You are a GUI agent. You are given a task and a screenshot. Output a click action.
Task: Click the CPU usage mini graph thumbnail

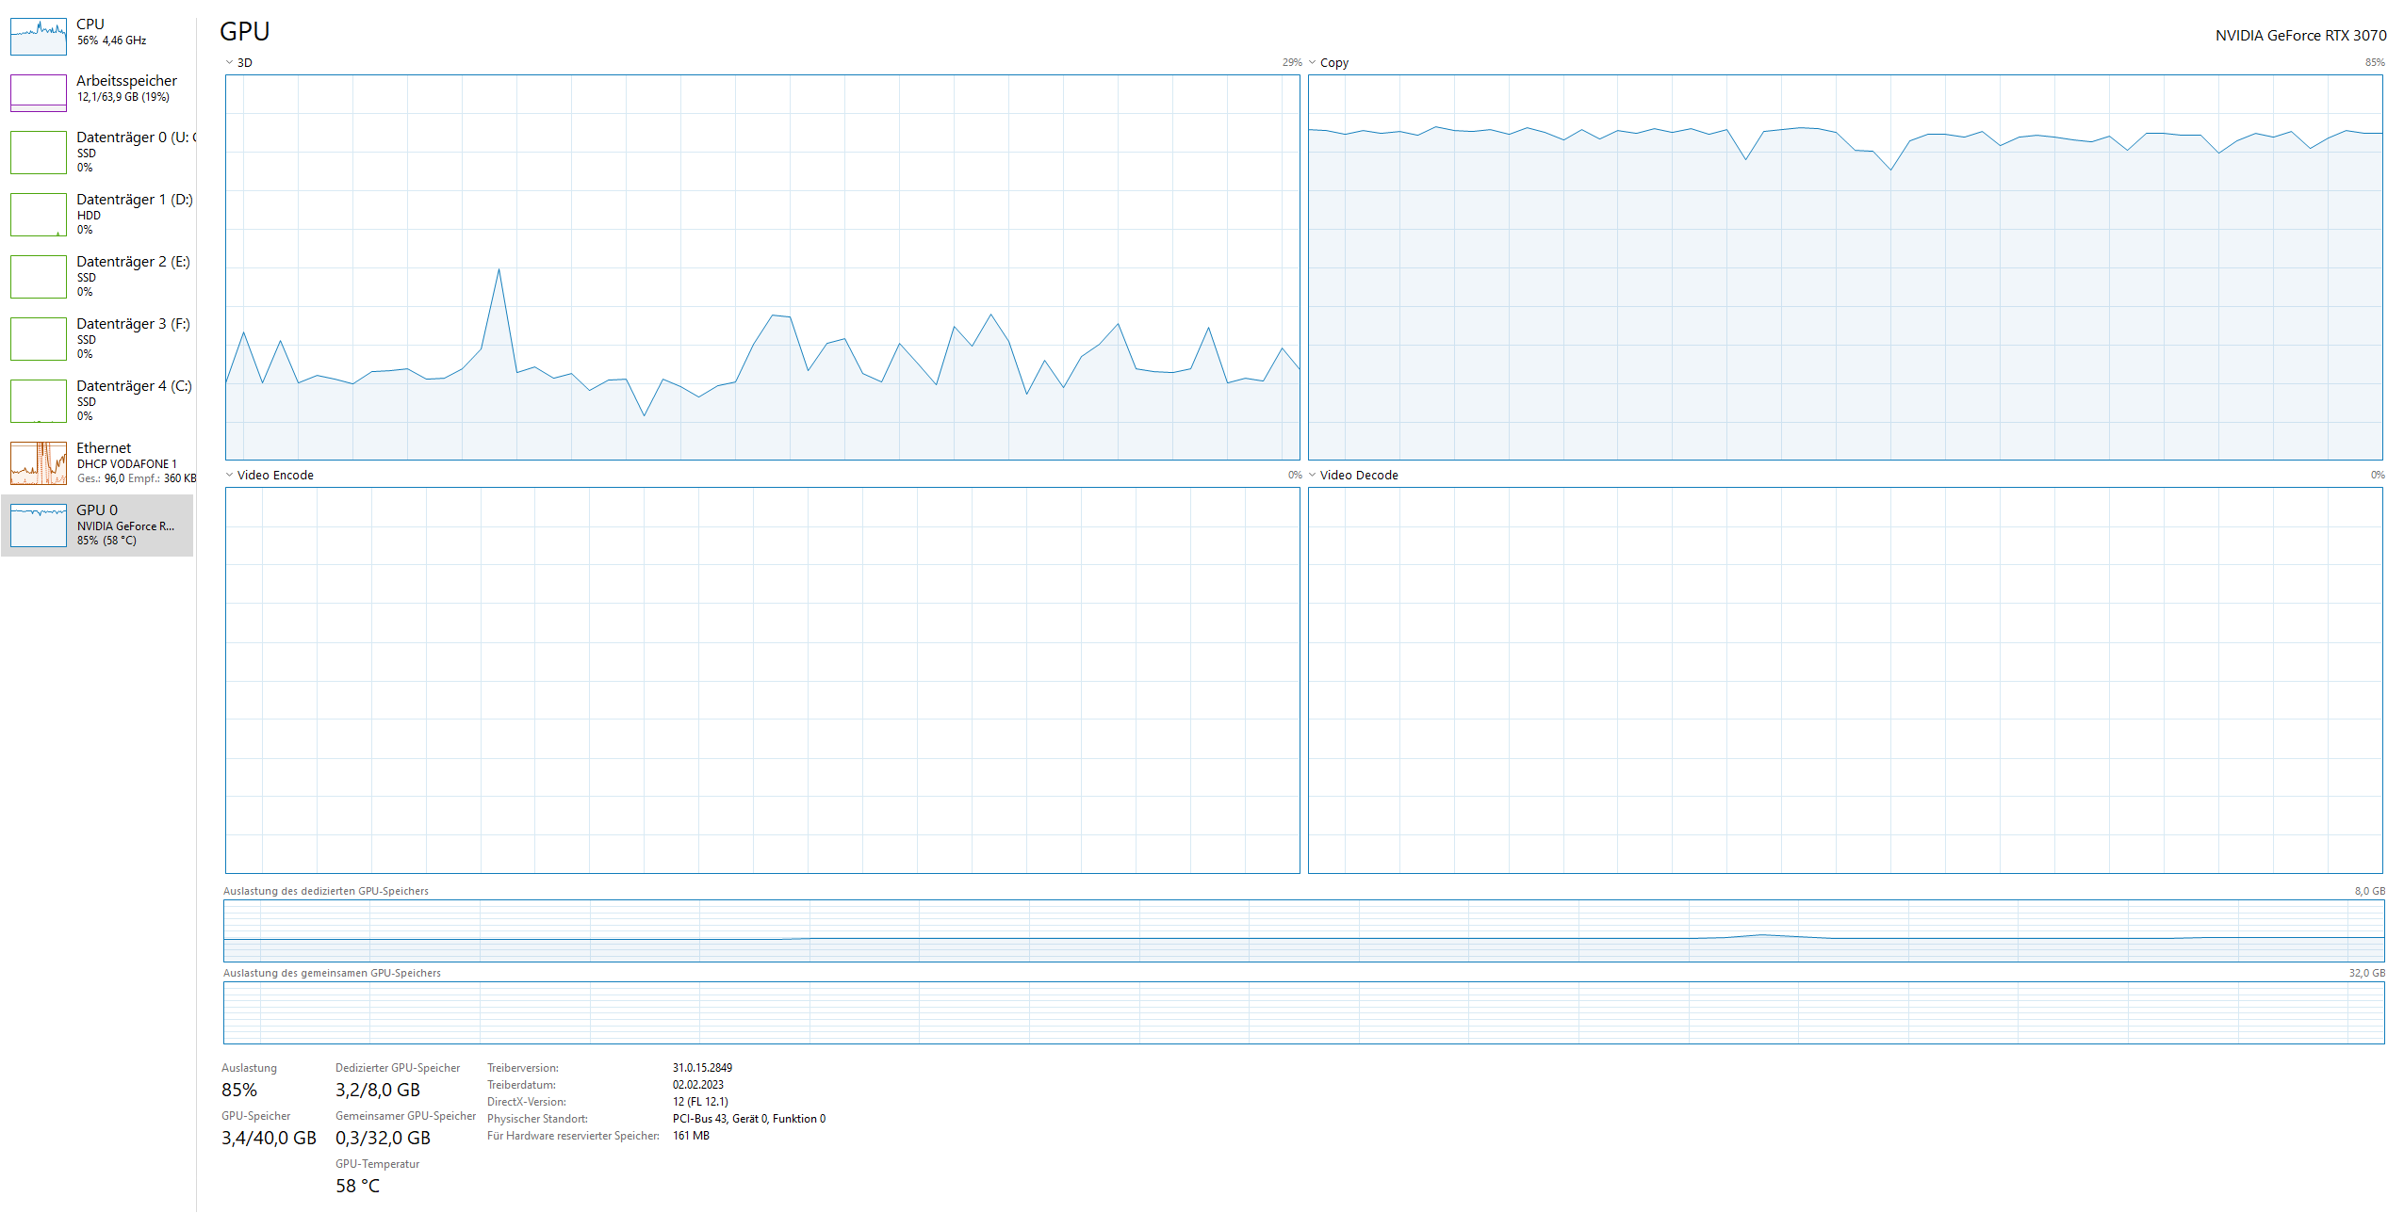(39, 37)
